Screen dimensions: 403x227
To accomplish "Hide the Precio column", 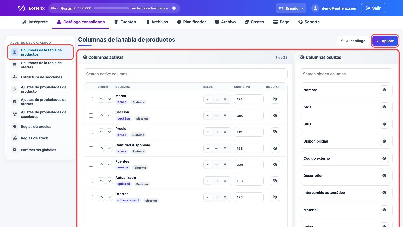I will coord(275,132).
